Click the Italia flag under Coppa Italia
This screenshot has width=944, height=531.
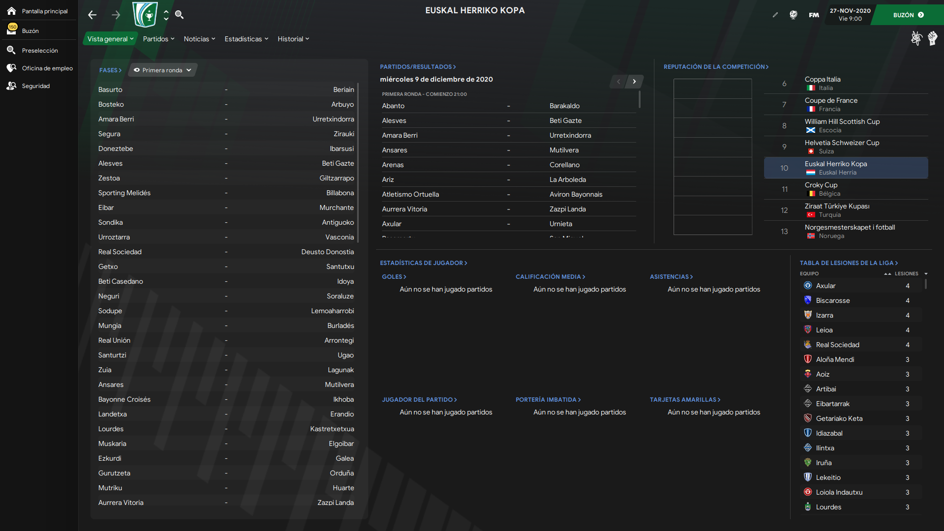(x=811, y=88)
